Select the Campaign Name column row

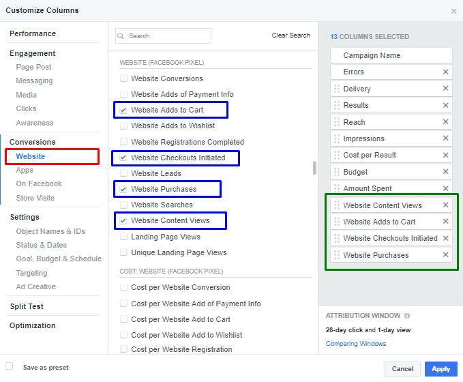(391, 55)
